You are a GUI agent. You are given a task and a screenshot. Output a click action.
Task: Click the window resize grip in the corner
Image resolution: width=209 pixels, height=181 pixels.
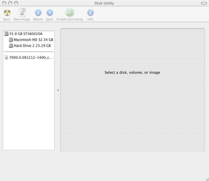pyautogui.click(x=207, y=179)
